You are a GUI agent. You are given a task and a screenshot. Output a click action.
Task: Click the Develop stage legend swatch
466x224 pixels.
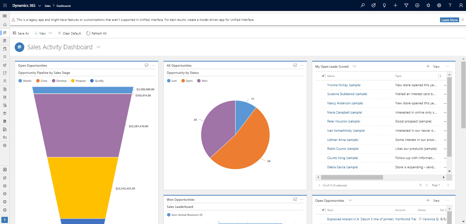pos(54,80)
